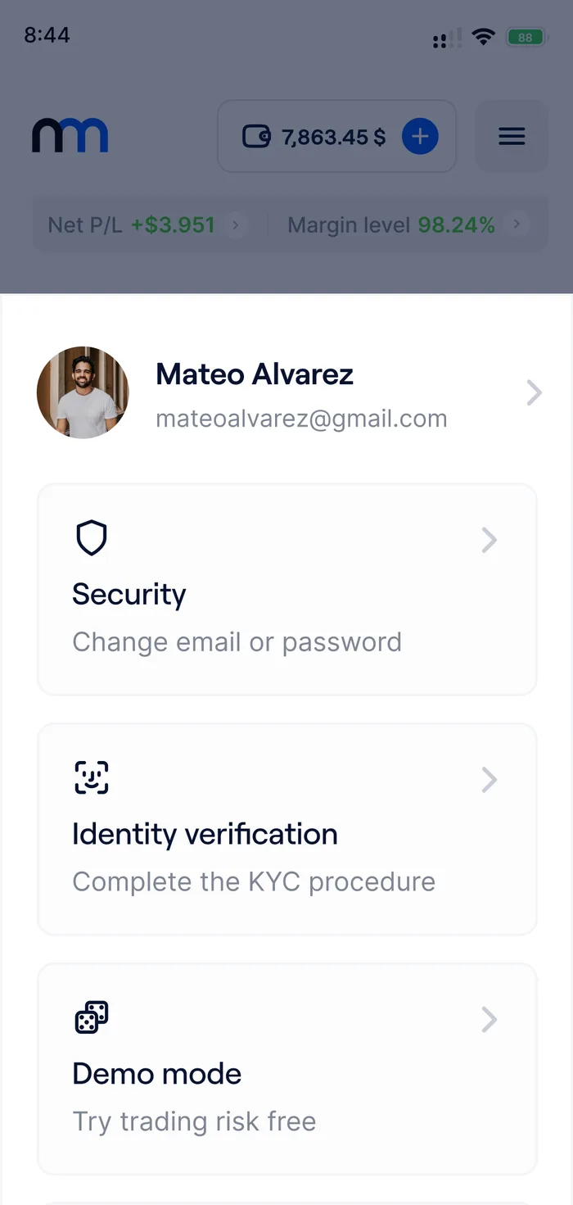Tap the blue plus deposit button
The width and height of the screenshot is (573, 1205).
pos(420,136)
